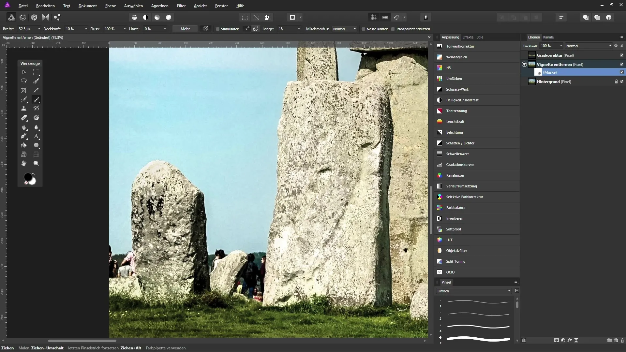Screen dimensions: 626x352
Task: Collapse the Vignette entfernen layer group
Action: coord(524,64)
